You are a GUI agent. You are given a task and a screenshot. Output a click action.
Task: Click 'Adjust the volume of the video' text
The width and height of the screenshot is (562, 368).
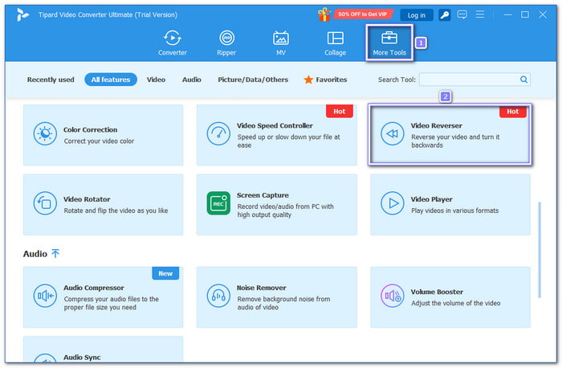click(455, 304)
